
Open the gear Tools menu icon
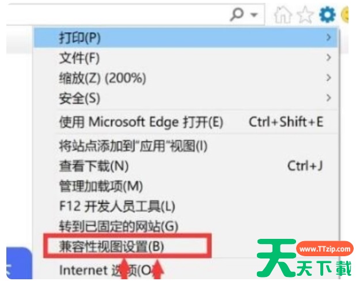click(327, 14)
